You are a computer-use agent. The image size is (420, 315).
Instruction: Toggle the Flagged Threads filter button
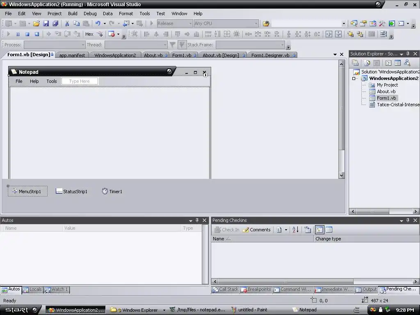point(182,45)
